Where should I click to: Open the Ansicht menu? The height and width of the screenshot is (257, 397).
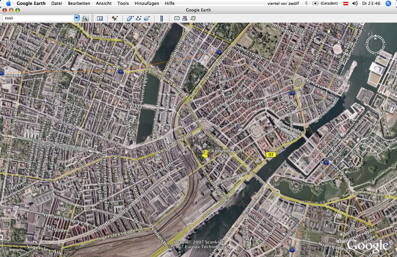pos(104,3)
